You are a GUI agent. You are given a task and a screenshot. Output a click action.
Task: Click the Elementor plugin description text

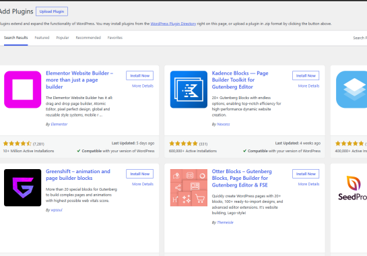click(79, 106)
